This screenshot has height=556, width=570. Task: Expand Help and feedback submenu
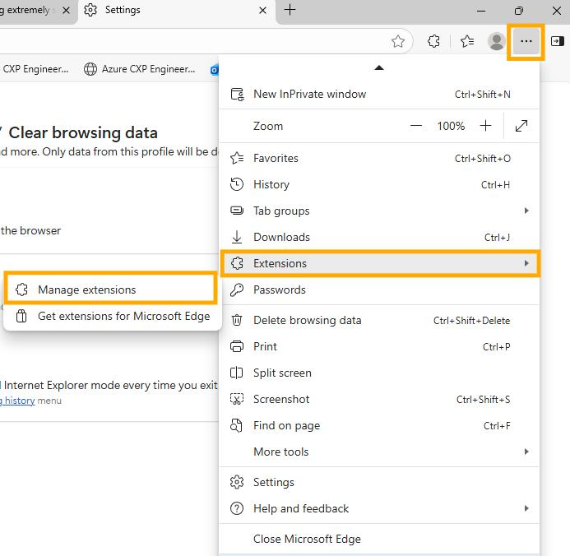click(x=379, y=508)
